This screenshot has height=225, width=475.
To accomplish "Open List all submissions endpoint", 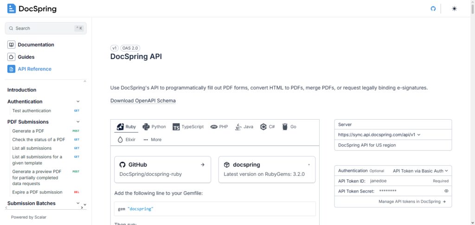I will coord(46,148).
